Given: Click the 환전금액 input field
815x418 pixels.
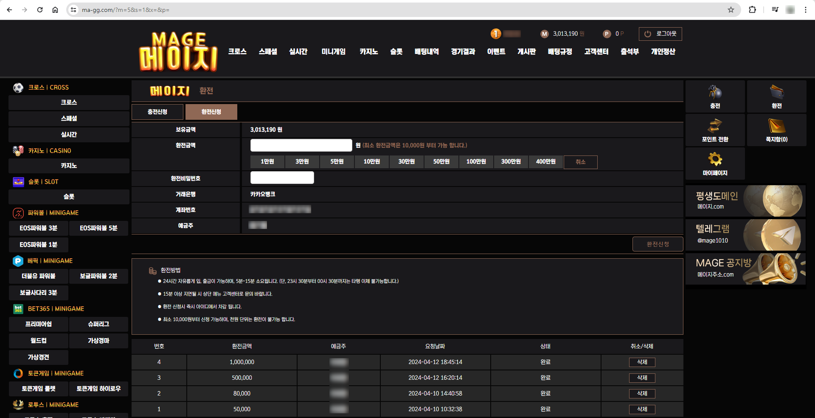Looking at the screenshot, I should (301, 145).
